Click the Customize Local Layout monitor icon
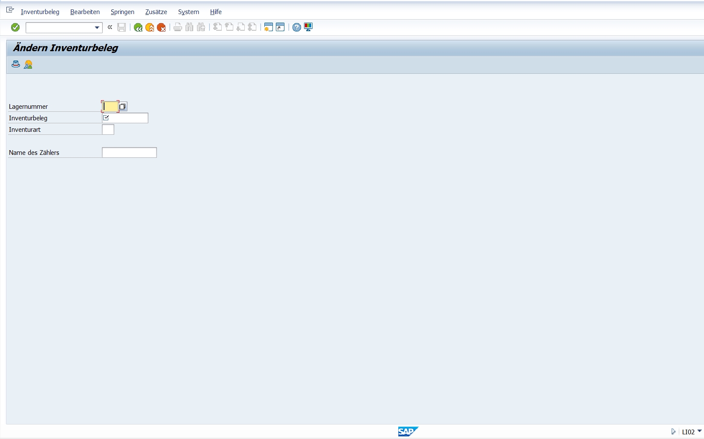This screenshot has width=704, height=439. (308, 27)
